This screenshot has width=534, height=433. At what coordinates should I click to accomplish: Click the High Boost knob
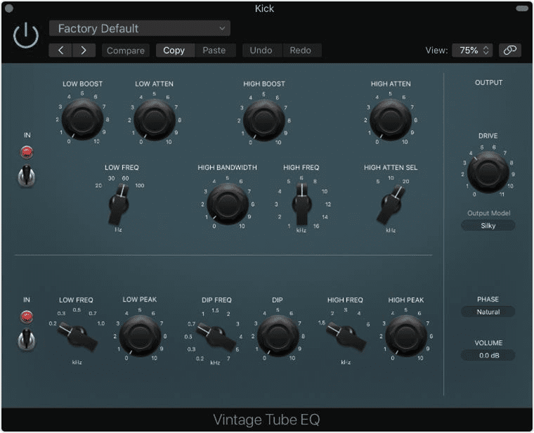(x=264, y=121)
